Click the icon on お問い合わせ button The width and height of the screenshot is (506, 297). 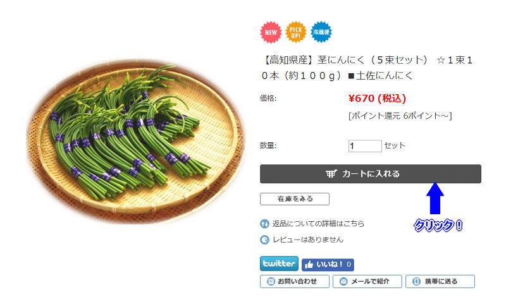point(271,282)
